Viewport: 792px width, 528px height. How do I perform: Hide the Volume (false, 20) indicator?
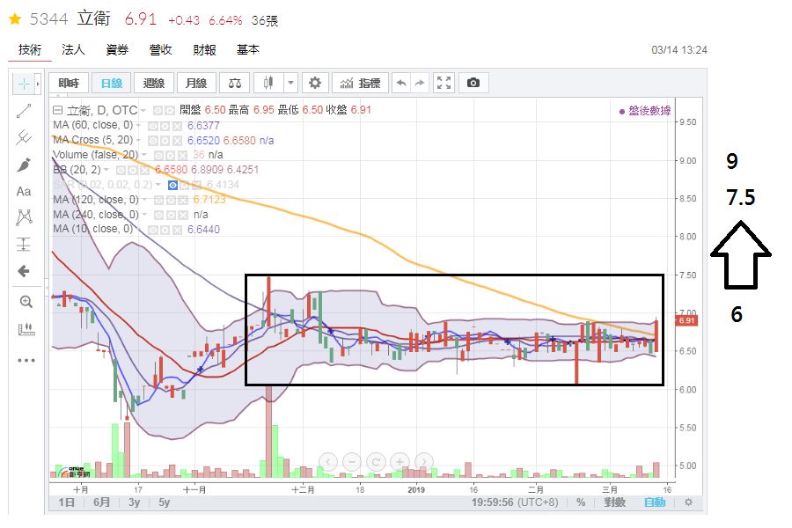pyautogui.click(x=158, y=155)
